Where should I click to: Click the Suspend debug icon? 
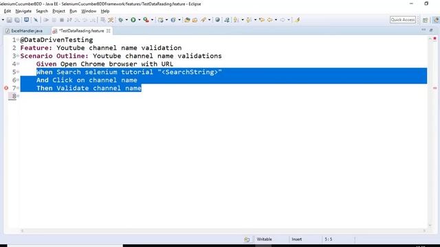(54, 20)
